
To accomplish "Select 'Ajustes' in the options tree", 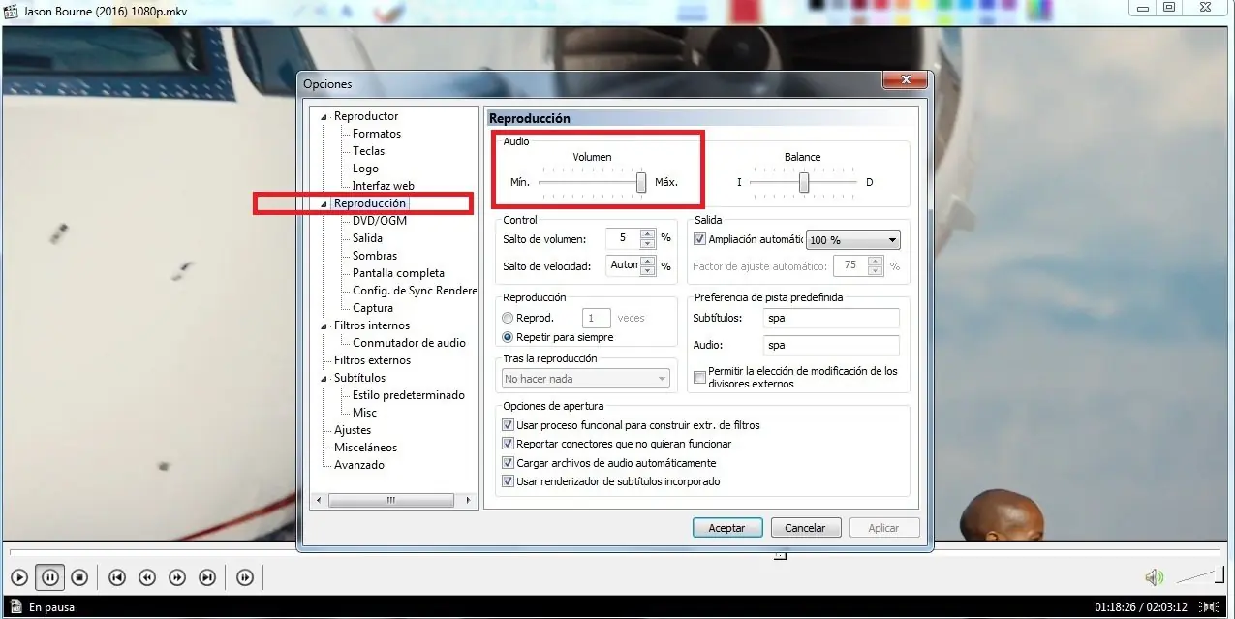I will 353,430.
